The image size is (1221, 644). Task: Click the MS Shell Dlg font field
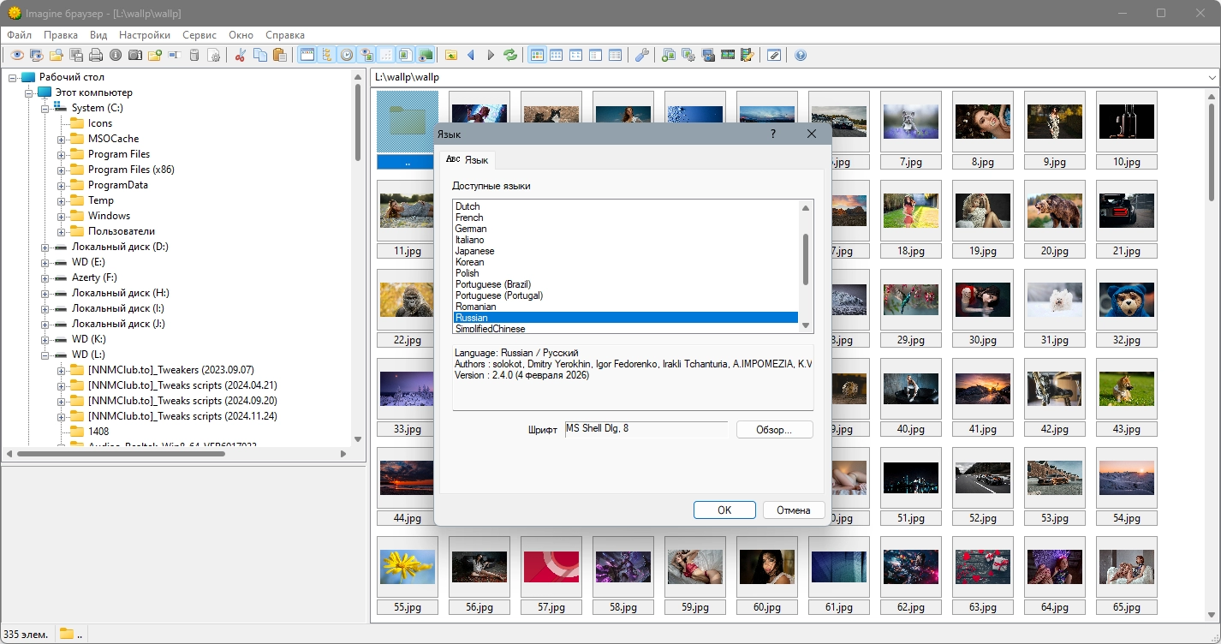(646, 429)
